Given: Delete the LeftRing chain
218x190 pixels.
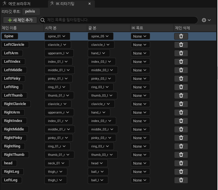Looking at the screenshot, I should (181, 87).
